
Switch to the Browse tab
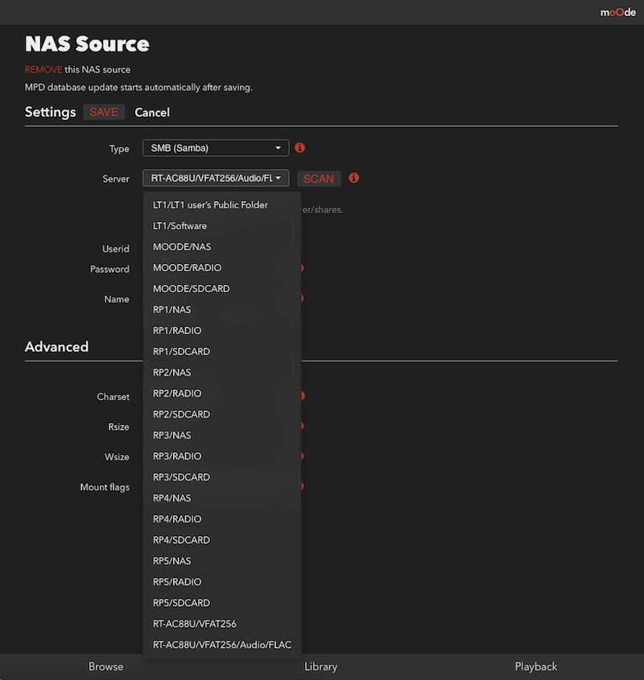tap(106, 666)
